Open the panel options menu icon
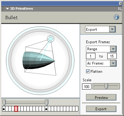The image size is (124, 116). point(120,9)
